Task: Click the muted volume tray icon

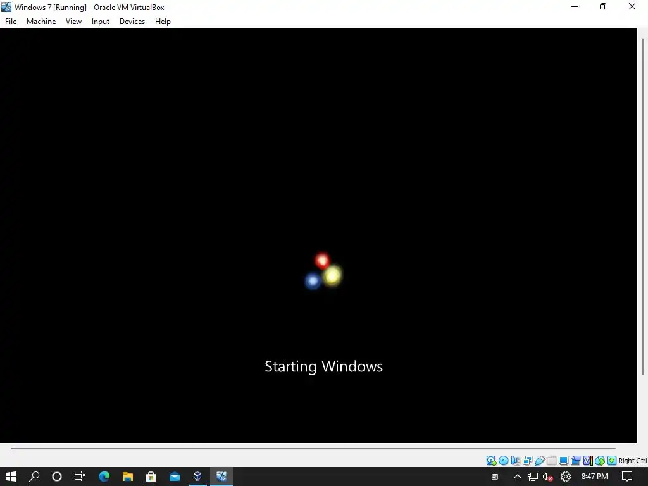Action: coord(548,477)
